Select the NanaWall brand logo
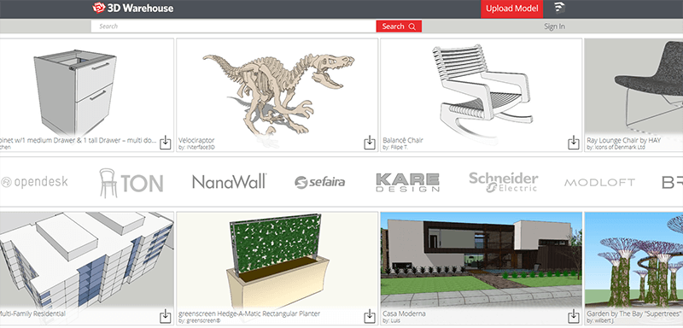Image resolution: width=683 pixels, height=328 pixels. click(230, 182)
